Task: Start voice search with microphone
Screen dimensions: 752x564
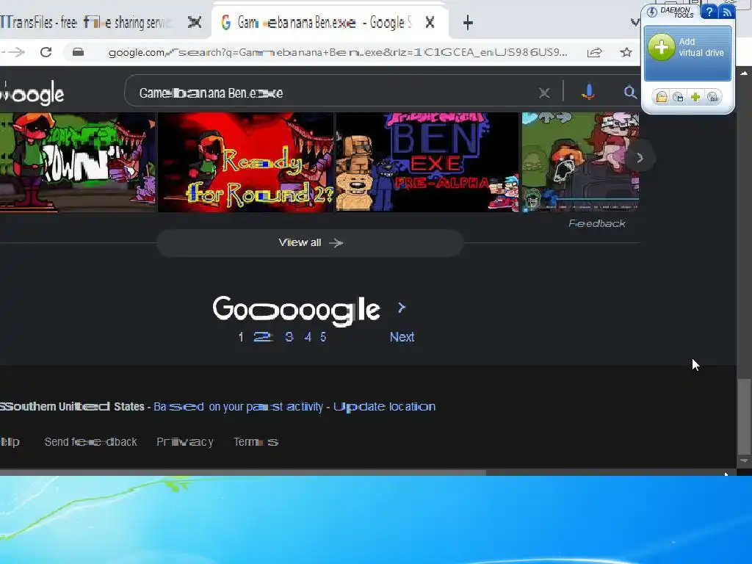Action: (588, 92)
